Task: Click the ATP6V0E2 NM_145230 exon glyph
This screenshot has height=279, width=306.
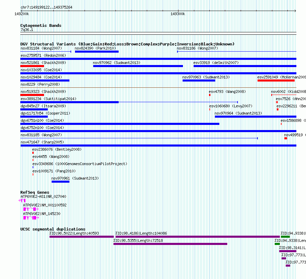Action: (x=31, y=218)
